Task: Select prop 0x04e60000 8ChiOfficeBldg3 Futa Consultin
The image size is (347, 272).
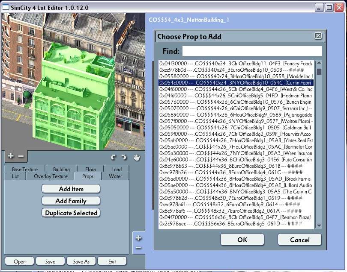Action: (x=236, y=160)
